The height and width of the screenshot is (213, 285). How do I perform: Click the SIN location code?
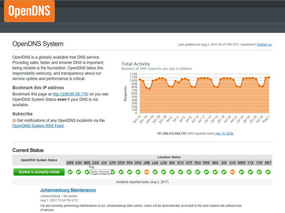[224, 163]
